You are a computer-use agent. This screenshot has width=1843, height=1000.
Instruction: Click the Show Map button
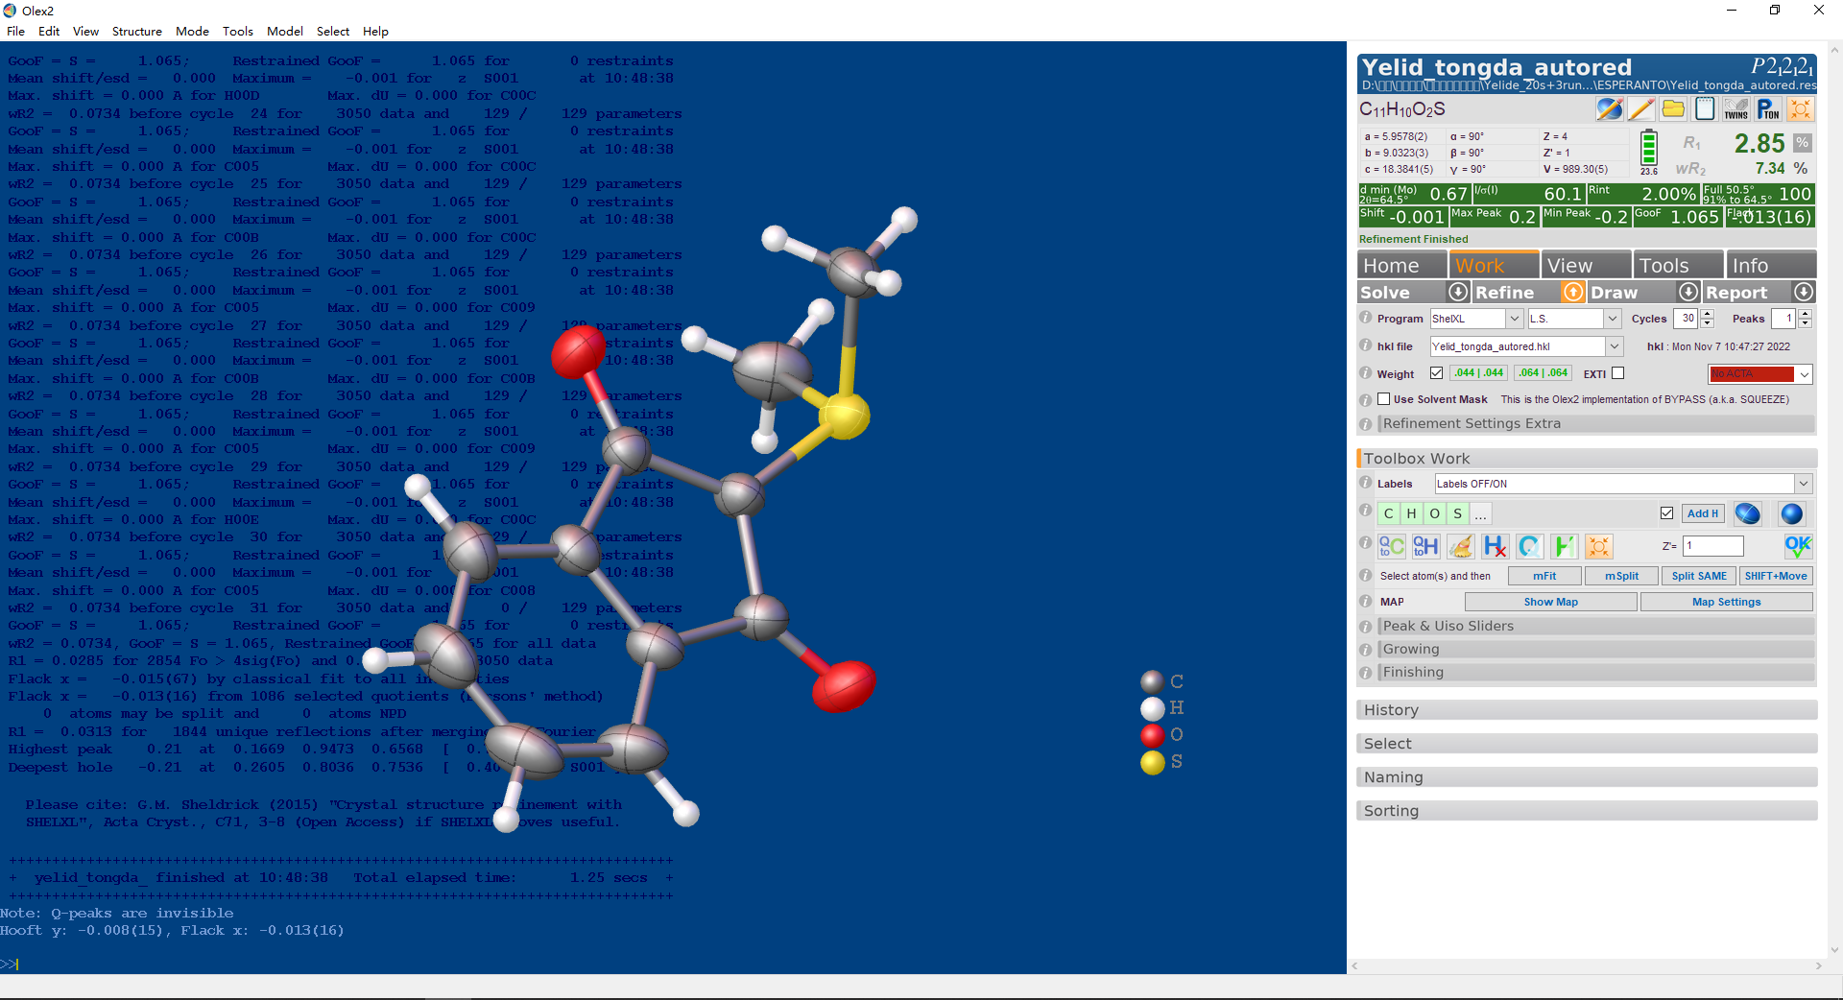coord(1550,602)
